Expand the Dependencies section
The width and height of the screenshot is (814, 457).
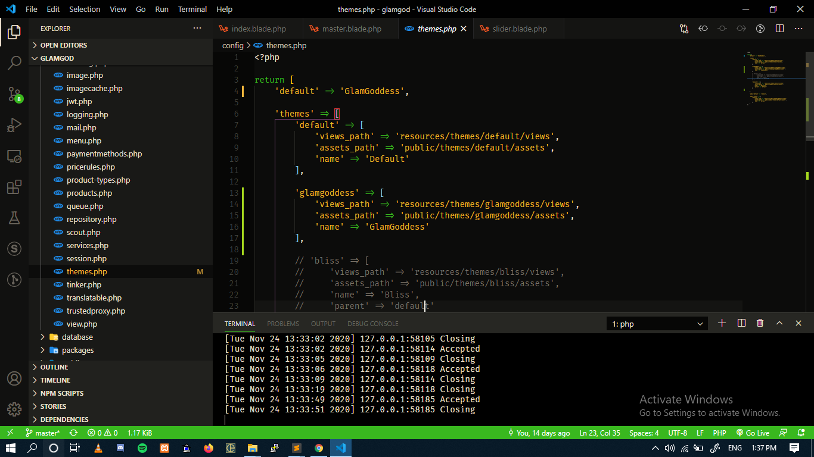coord(120,420)
